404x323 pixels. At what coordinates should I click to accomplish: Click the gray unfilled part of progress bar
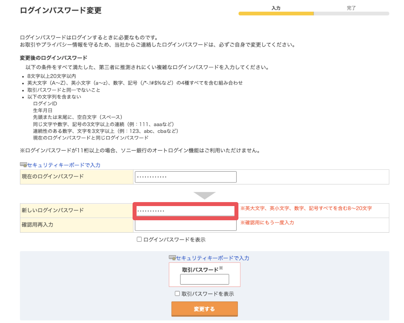tap(351, 14)
